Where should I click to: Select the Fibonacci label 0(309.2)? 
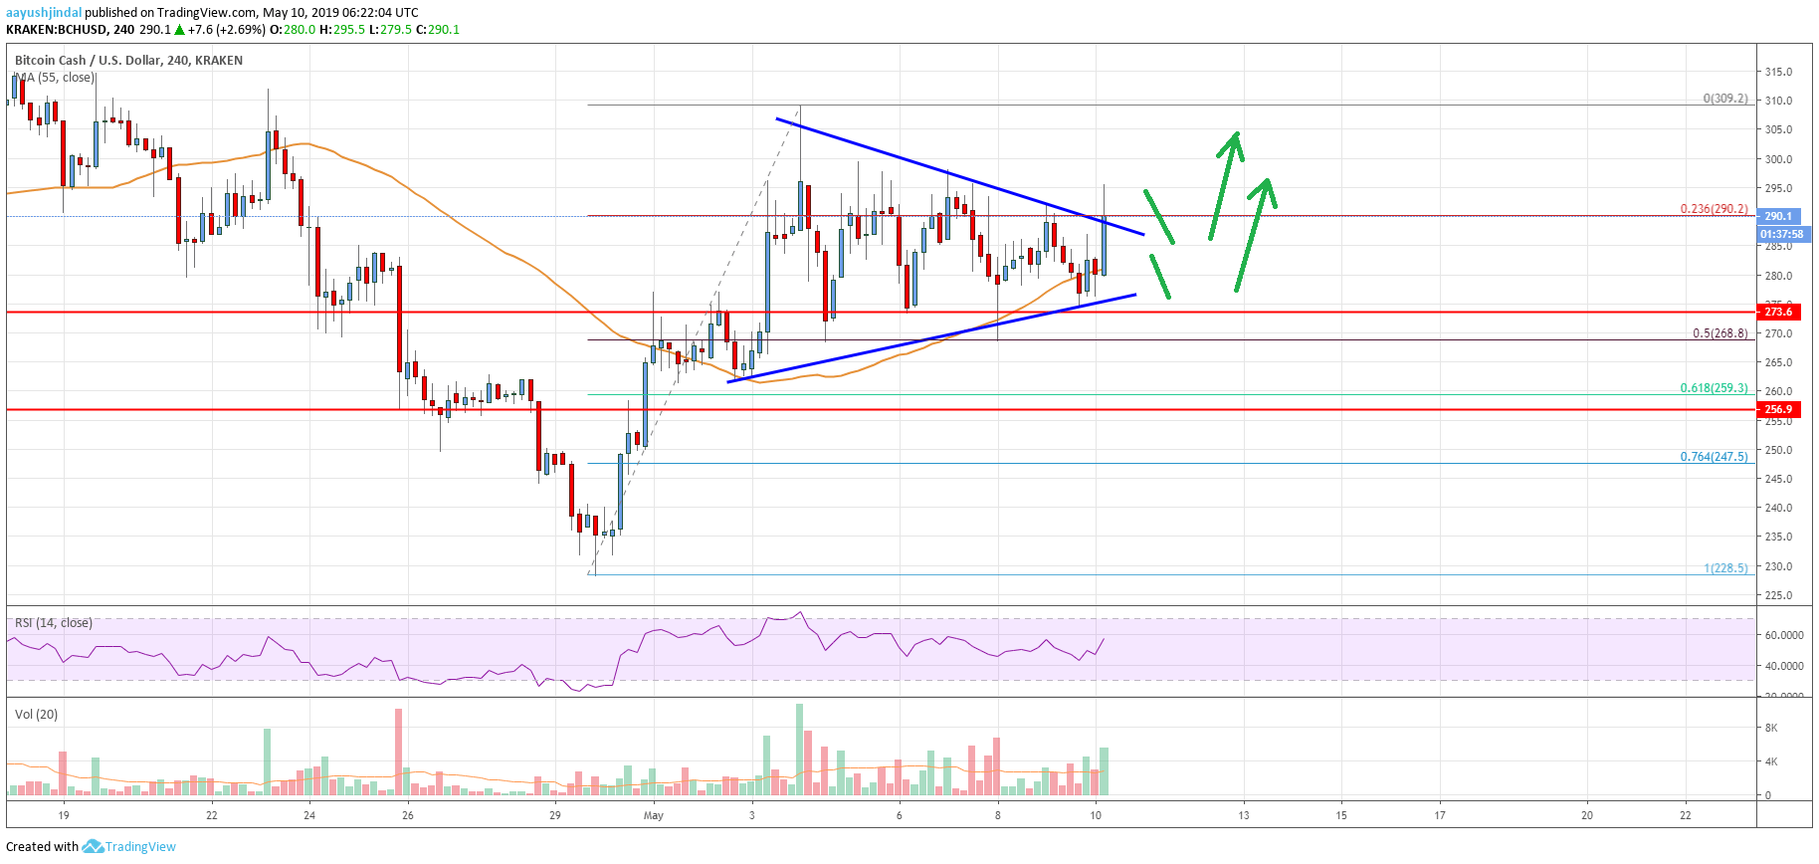point(1725,99)
